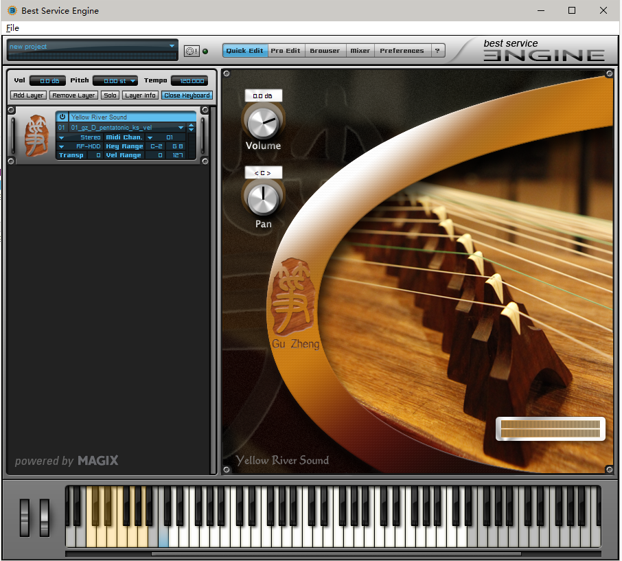Click the Volume knob

pyautogui.click(x=263, y=123)
